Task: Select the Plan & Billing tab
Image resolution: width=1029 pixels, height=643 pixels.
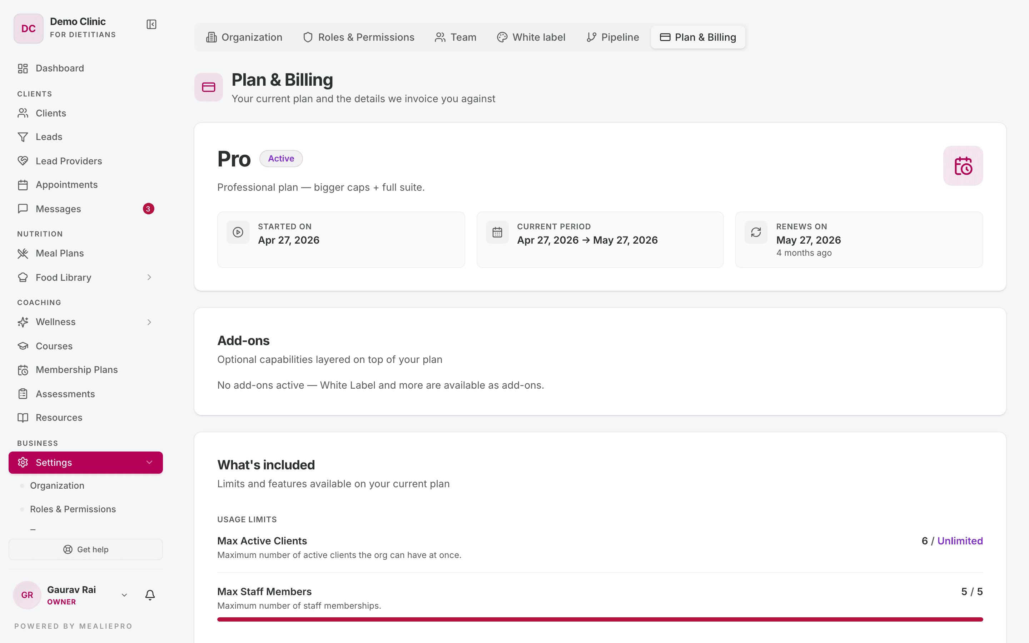Action: 698,38
